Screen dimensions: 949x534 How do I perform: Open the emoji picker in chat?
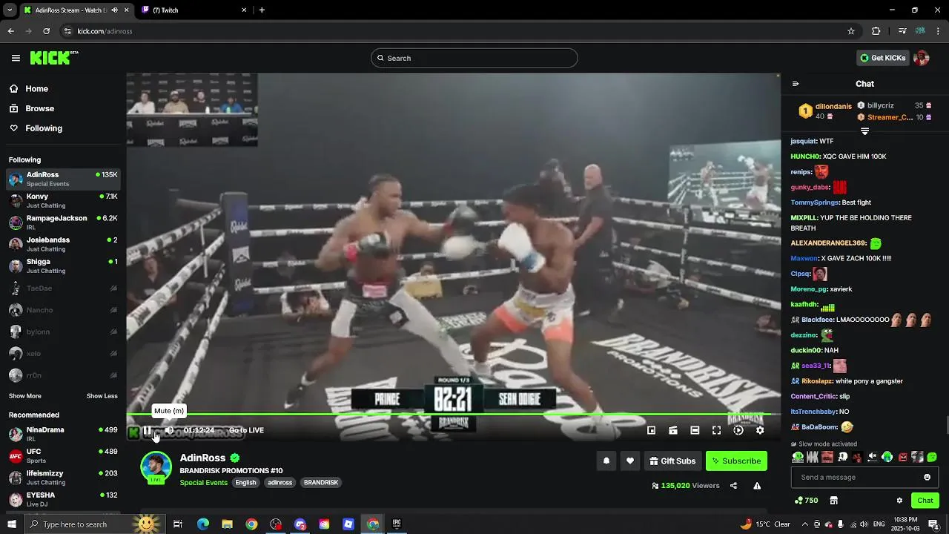tap(927, 477)
